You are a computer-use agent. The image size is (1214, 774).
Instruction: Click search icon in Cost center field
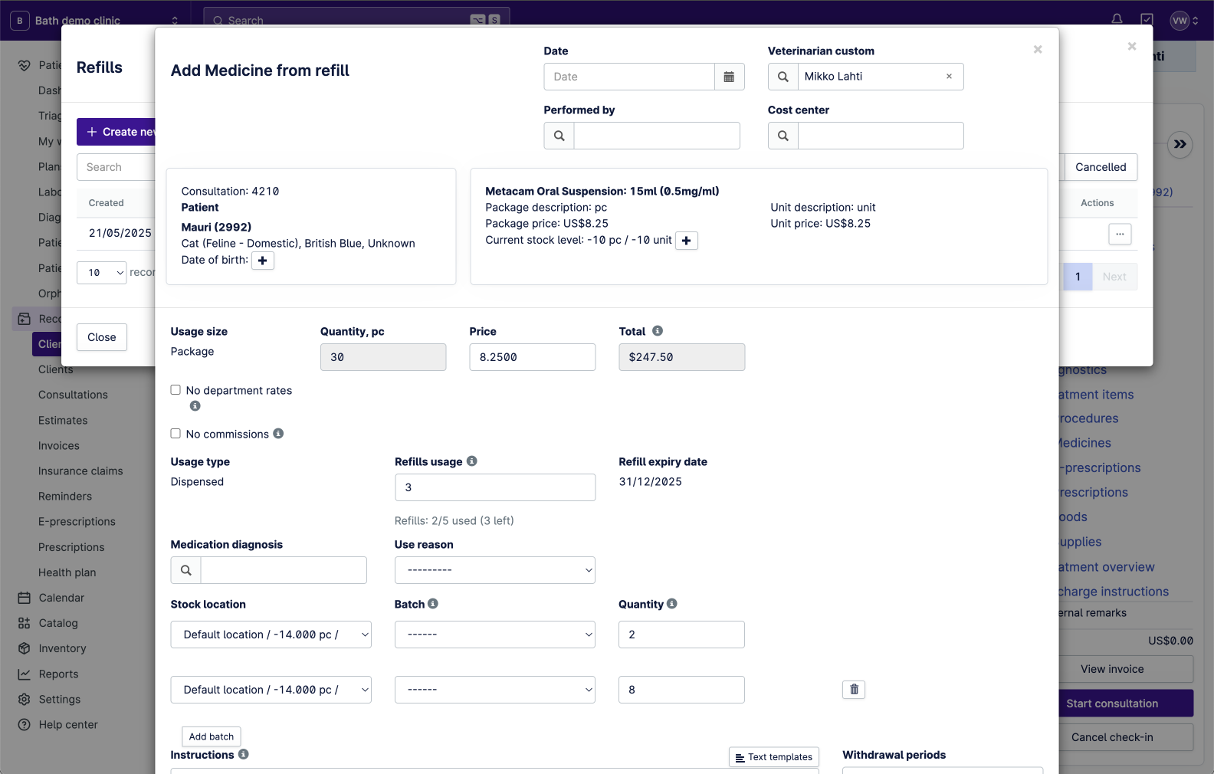(783, 136)
